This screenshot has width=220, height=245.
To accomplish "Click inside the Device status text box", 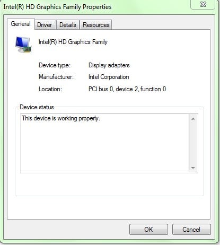I will 104,143.
